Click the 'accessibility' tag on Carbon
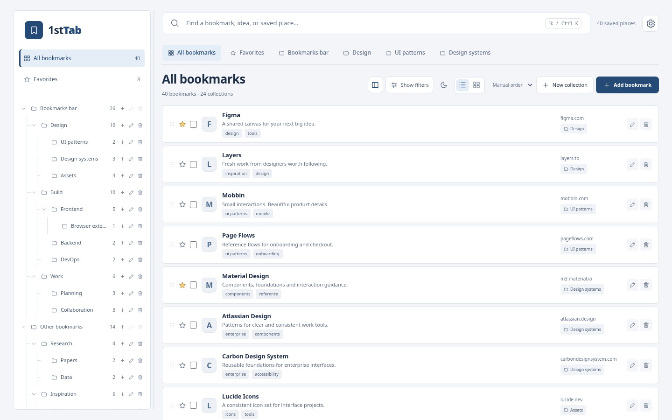The height and width of the screenshot is (420, 672). point(267,374)
